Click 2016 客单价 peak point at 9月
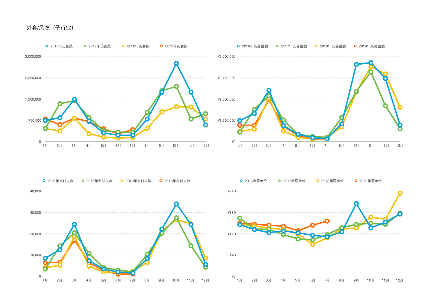 [x=356, y=204]
